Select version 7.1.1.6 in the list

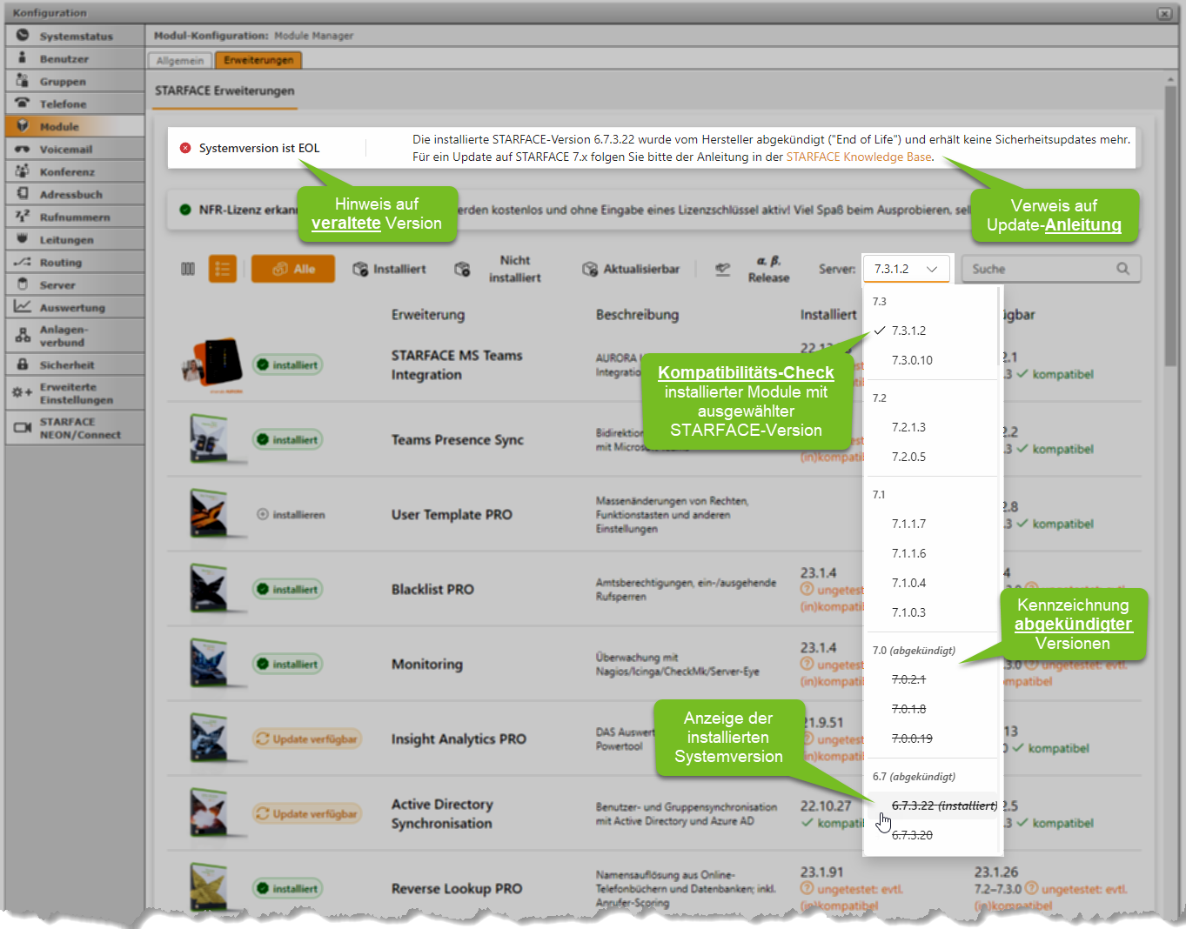pyautogui.click(x=932, y=553)
